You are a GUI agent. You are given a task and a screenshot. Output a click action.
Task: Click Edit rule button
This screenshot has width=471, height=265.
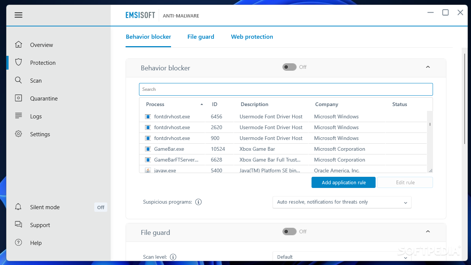click(x=405, y=182)
